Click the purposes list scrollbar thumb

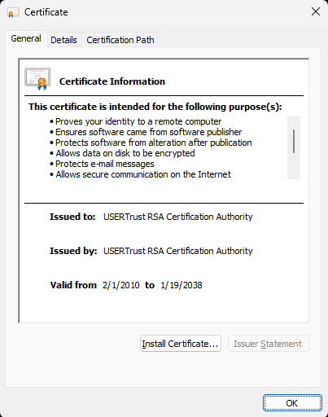pyautogui.click(x=294, y=141)
